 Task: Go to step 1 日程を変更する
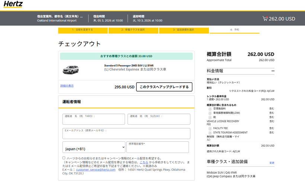tap(83, 30)
